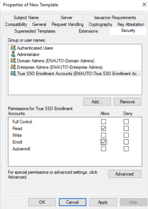Check Deny for Full Control

click(x=126, y=121)
